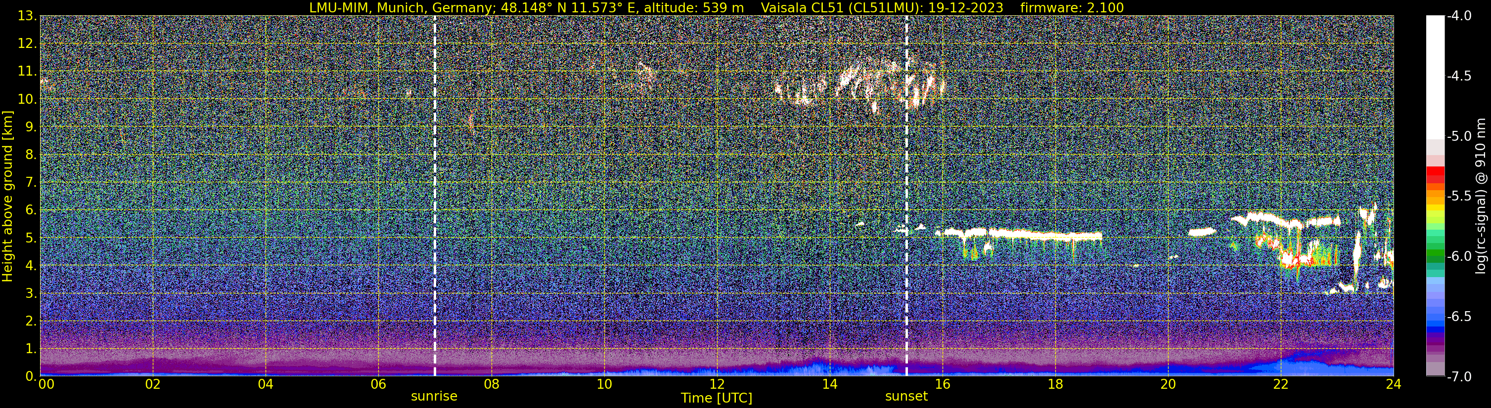Viewport: 1491px width, 408px height.
Task: Click the y-axis tick label '3.'
Action: pyautogui.click(x=31, y=293)
